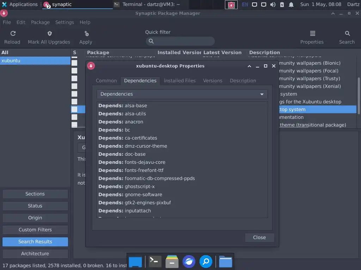The image size is (361, 270).
Task: Click in the Quick filter input field
Action: (180, 41)
